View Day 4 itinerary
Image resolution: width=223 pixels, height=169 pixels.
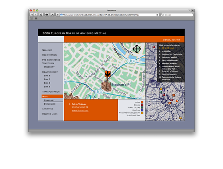47,87
